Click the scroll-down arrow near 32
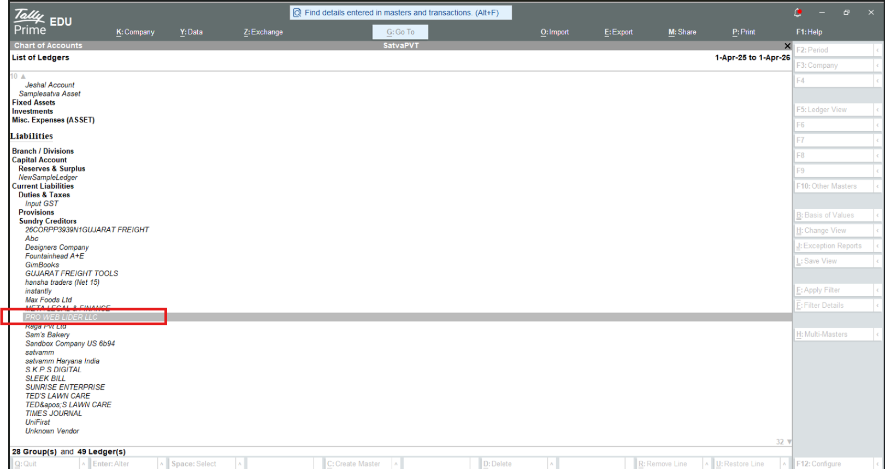The image size is (885, 469). tap(789, 442)
